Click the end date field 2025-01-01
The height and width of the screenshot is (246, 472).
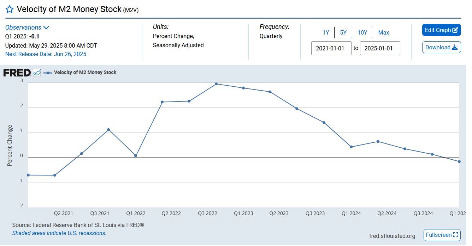point(380,48)
